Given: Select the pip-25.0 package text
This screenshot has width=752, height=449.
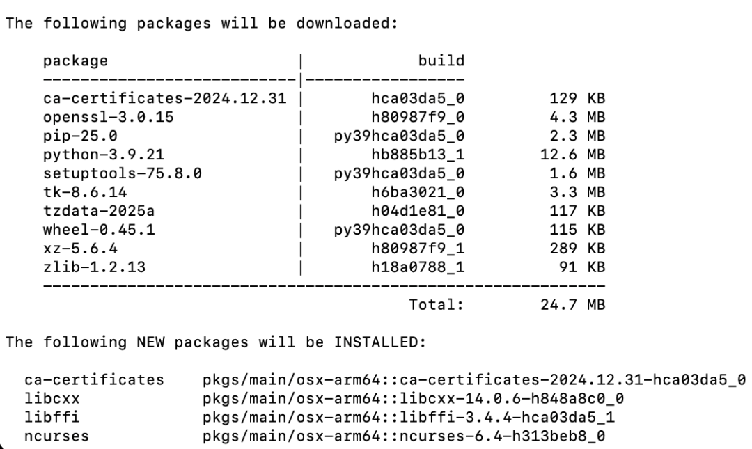Looking at the screenshot, I should pyautogui.click(x=80, y=136).
